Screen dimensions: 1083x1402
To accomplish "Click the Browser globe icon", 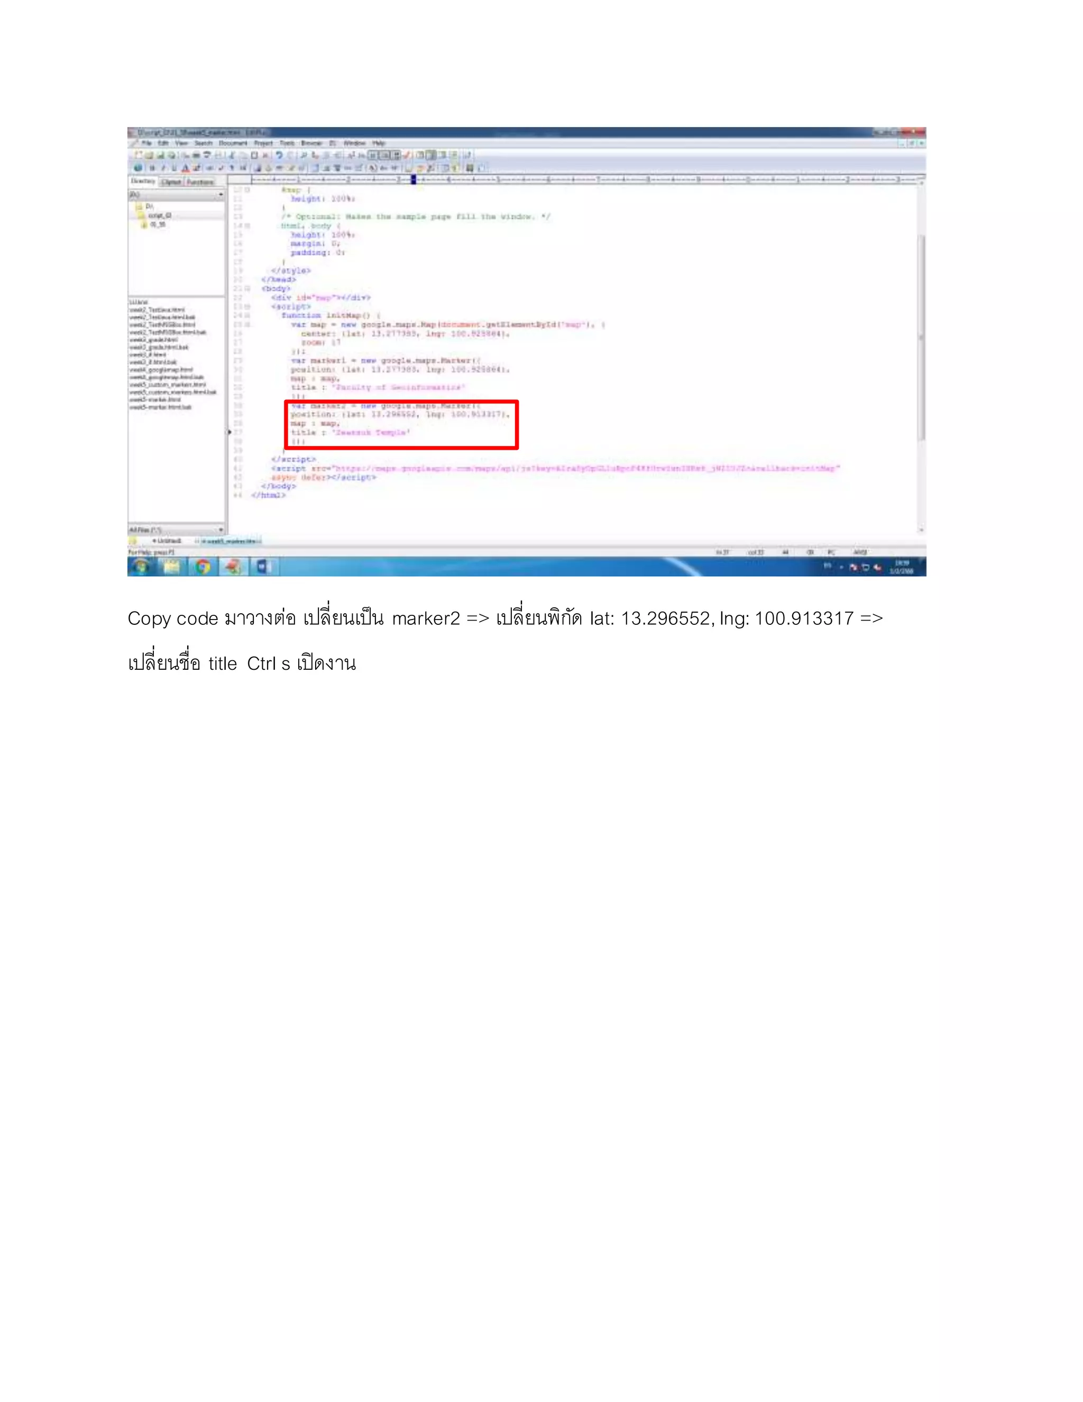I will [138, 168].
